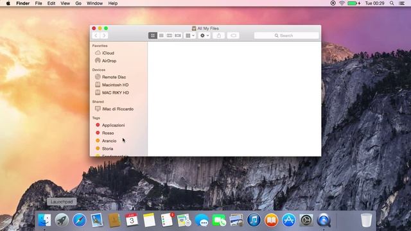
Task: Open Mail from the Dock
Action: coord(97,220)
